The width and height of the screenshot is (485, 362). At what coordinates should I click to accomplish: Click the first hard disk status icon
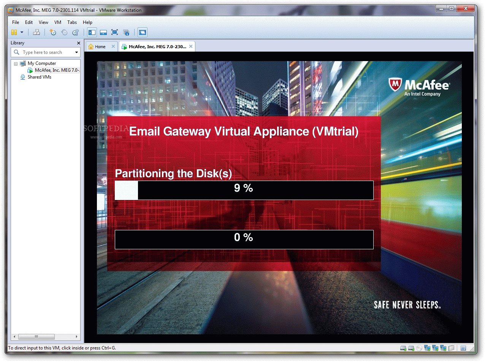(x=403, y=348)
